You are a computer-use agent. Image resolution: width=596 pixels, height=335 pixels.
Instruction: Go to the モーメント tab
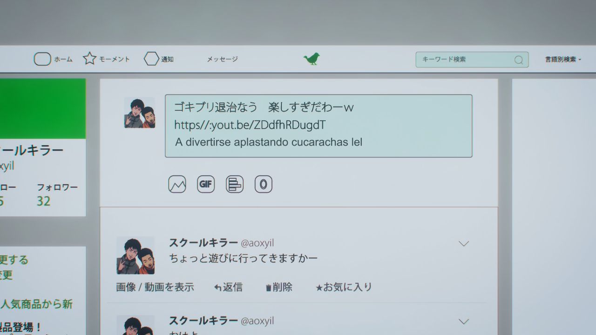click(x=115, y=59)
